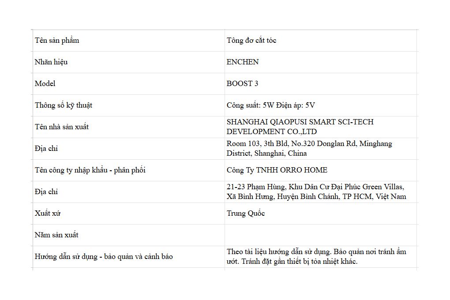This screenshot has width=450, height=300.
Task: Click the 'Tên sản phẩm' label cell
Action: pos(128,41)
